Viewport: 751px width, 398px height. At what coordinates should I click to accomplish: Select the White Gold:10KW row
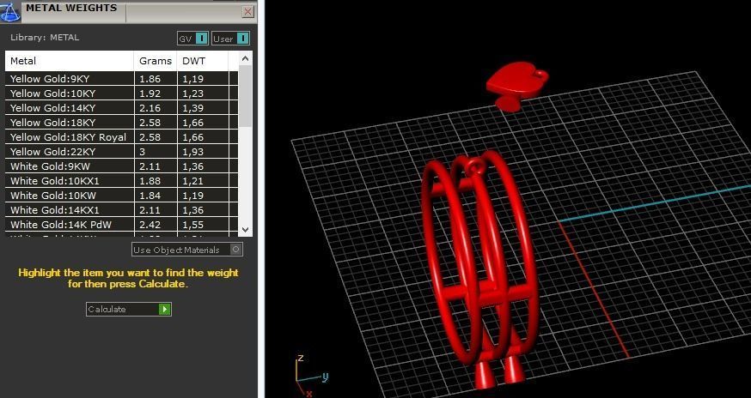[122, 196]
